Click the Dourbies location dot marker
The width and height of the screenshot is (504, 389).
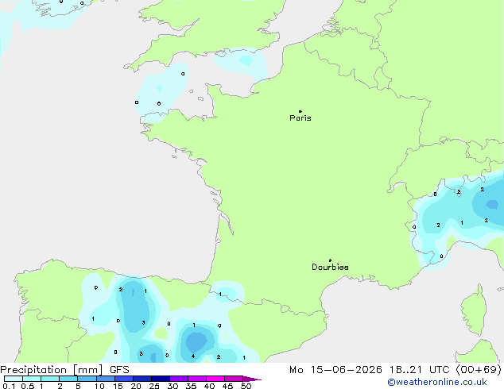click(330, 260)
